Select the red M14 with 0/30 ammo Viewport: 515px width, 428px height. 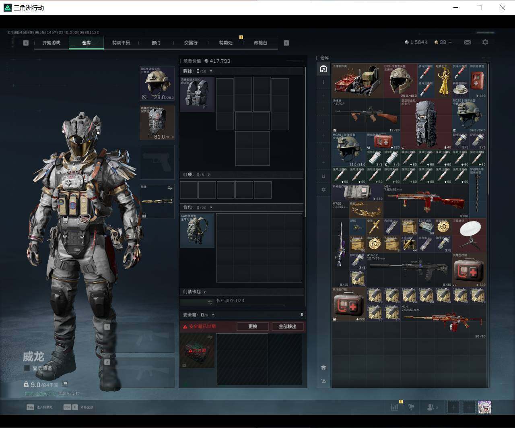click(x=426, y=201)
